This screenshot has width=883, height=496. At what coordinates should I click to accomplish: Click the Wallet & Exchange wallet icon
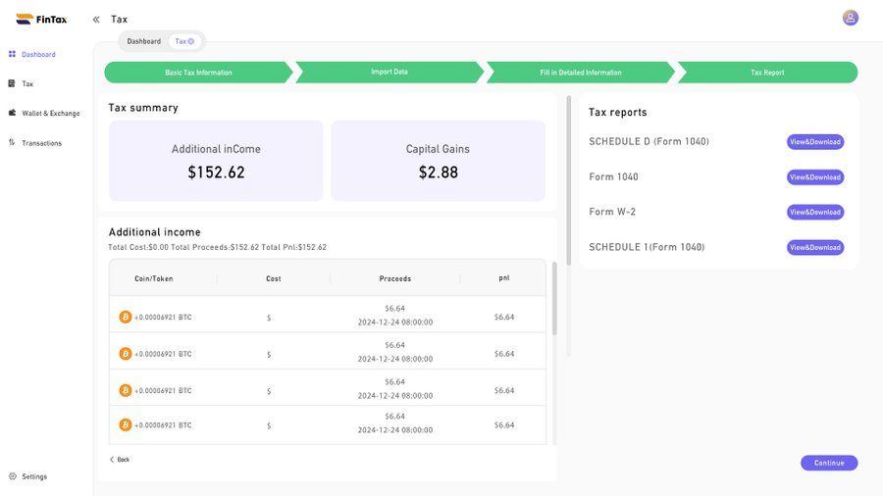(12, 113)
